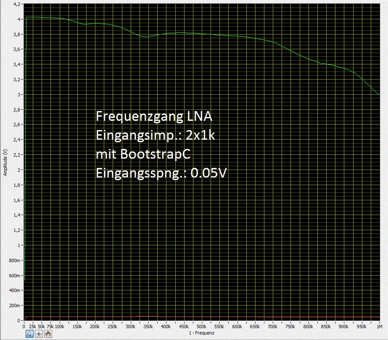Click the '800m' y-axis tick label
The width and height of the screenshot is (388, 340).
[x=15, y=260]
